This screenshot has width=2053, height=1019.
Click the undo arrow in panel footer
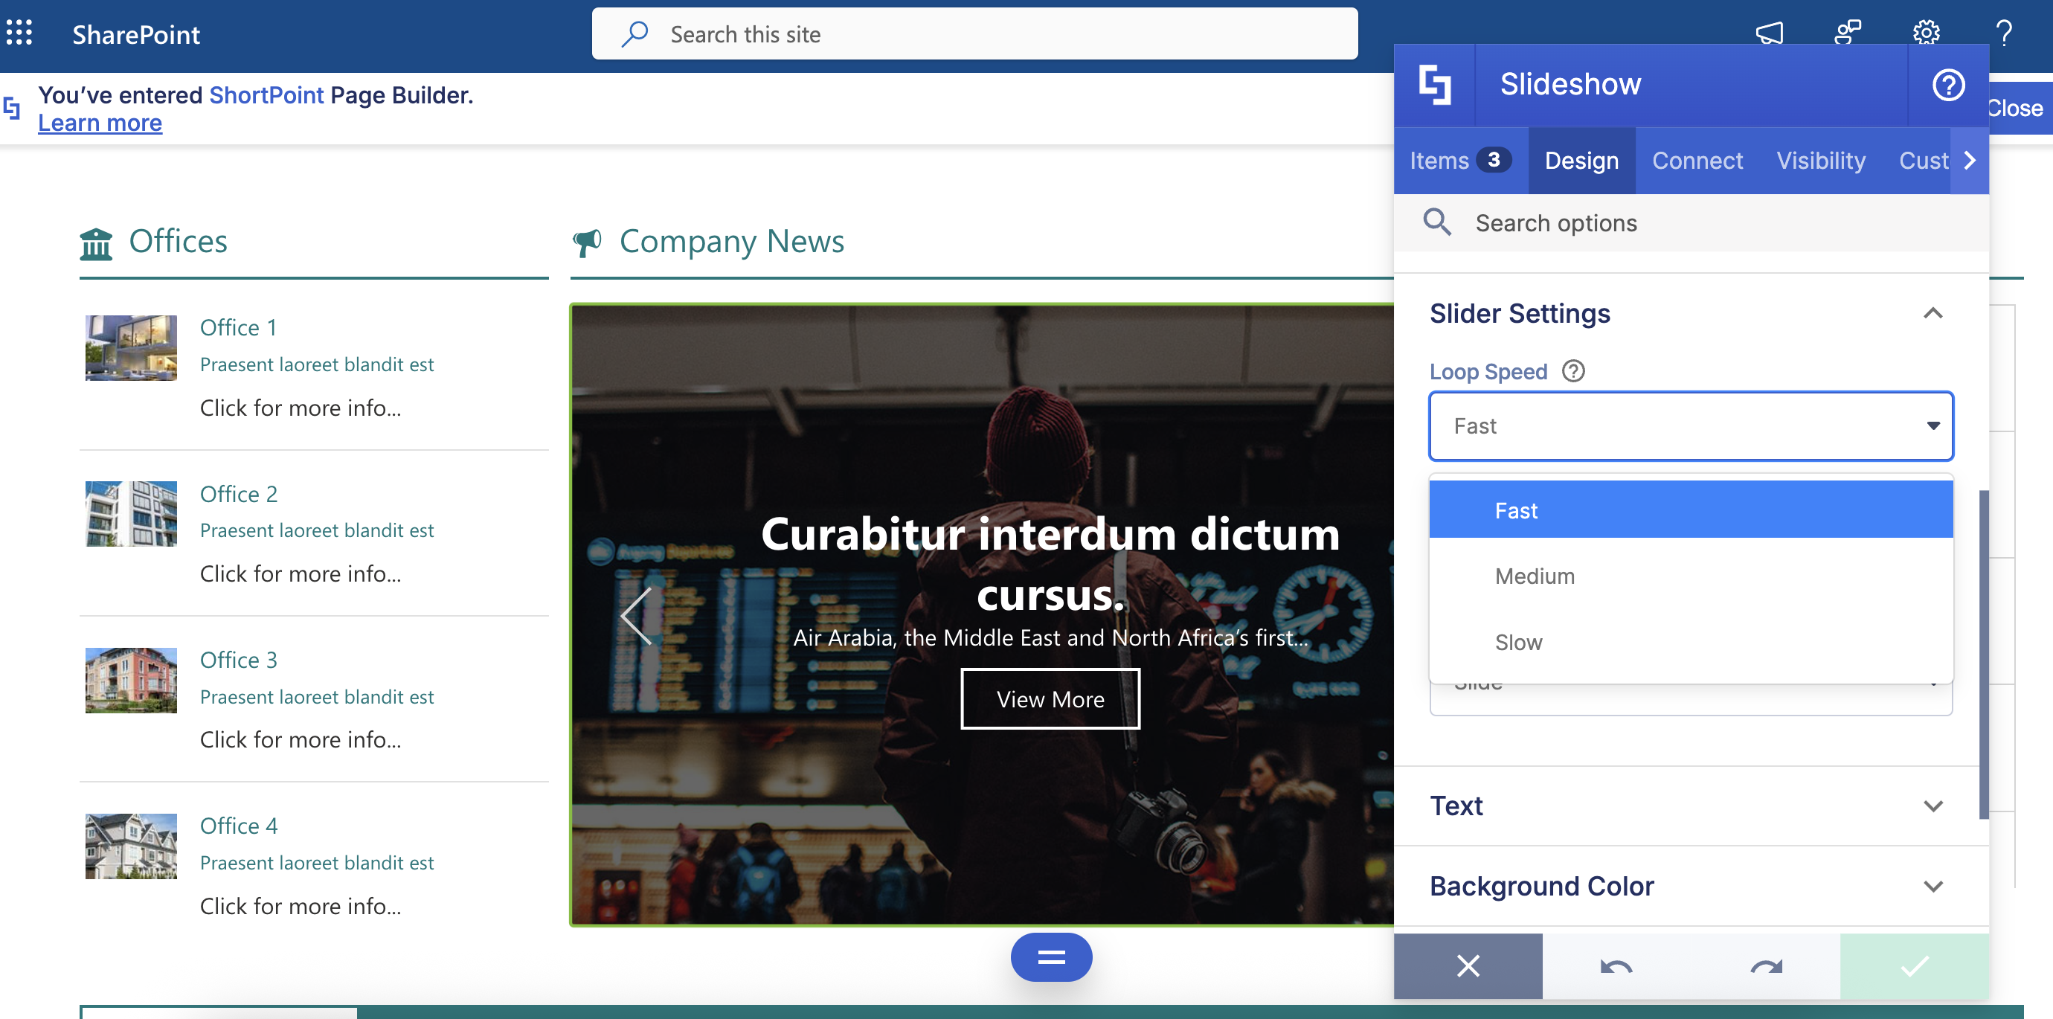coord(1616,966)
